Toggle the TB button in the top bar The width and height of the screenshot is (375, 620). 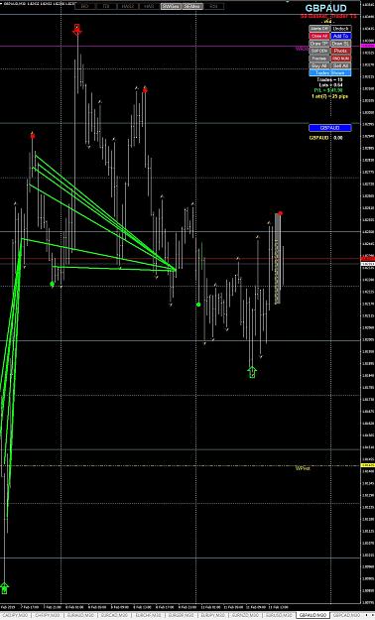pos(106,6)
